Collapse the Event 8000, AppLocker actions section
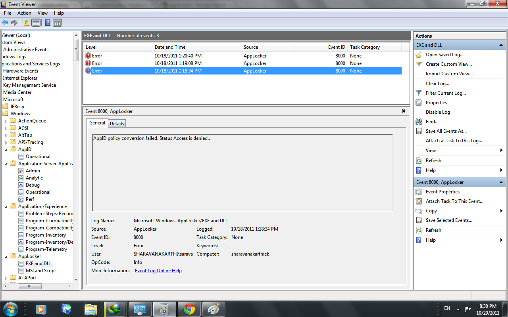Screen dimensions: 508x317 [x=501, y=182]
